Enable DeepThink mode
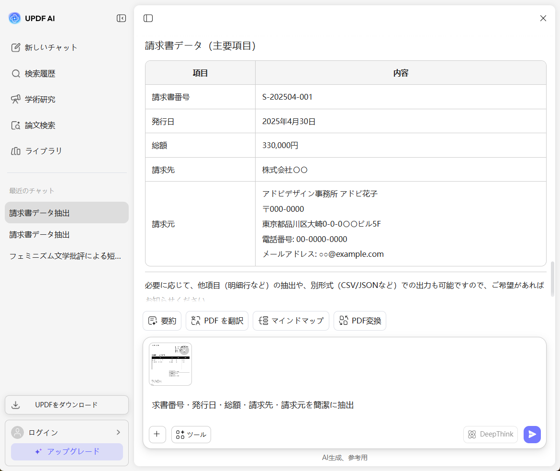560x471 pixels. coord(490,434)
